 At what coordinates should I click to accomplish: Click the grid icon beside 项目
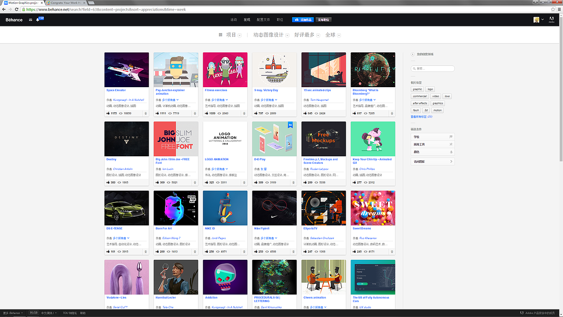pos(221,35)
